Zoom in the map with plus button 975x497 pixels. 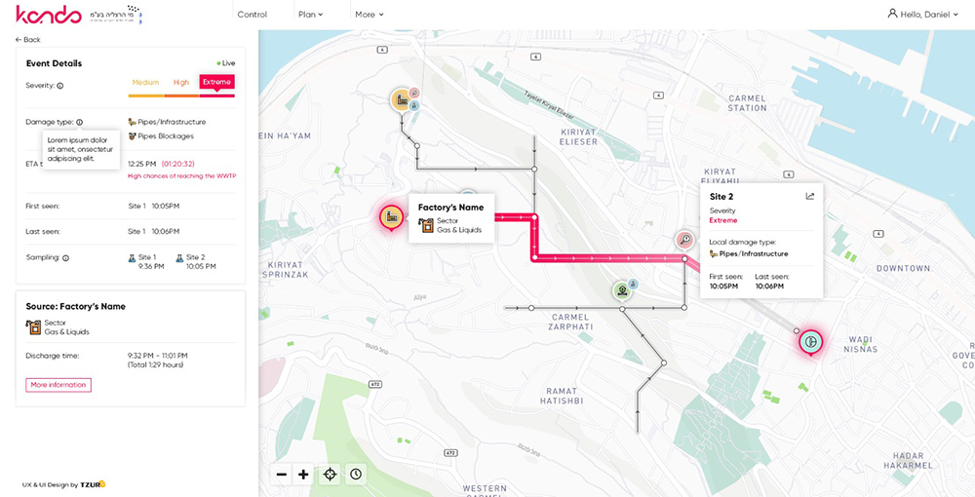point(303,475)
